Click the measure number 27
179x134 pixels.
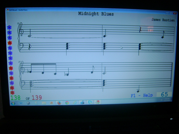pyautogui.click(x=20, y=62)
